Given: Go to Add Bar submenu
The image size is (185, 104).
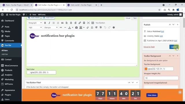Looking at the screenshot, I should pyautogui.click(x=5, y=54).
